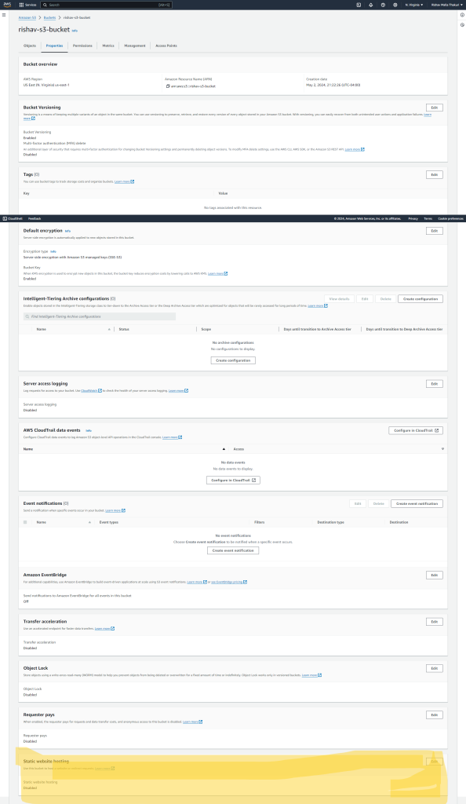Click Info link beside AWS CloudTrail data events
This screenshot has height=804, width=466.
[x=89, y=431]
